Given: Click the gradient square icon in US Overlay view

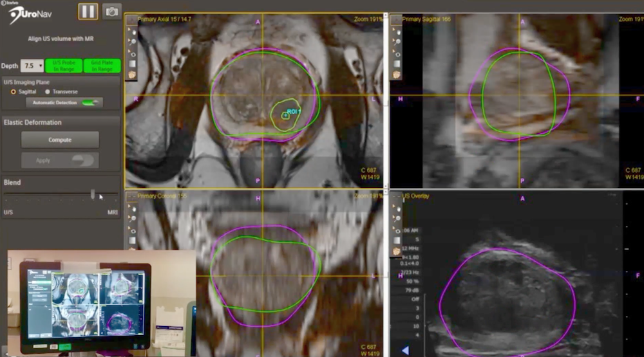Looking at the screenshot, I should (x=397, y=241).
